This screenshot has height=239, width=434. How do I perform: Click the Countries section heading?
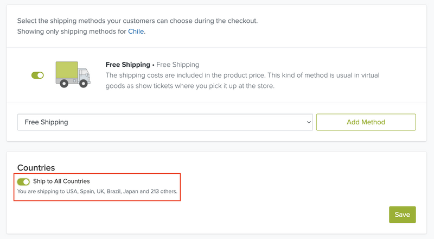click(36, 168)
